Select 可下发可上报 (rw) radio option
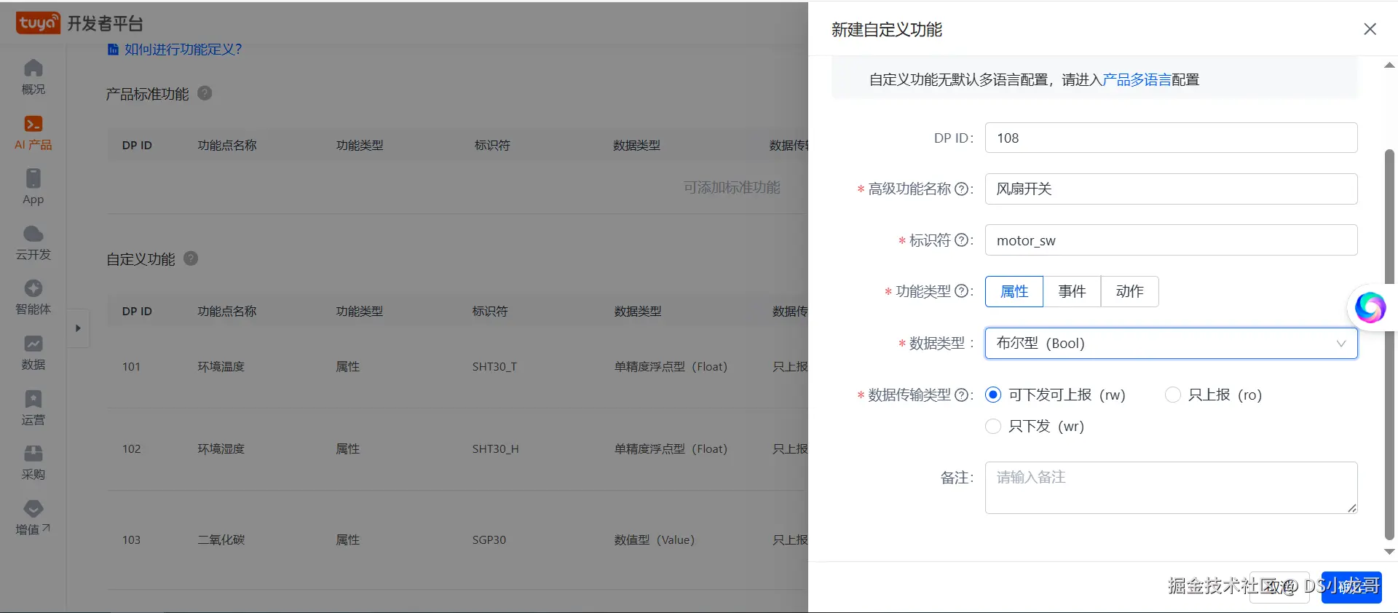 (993, 395)
